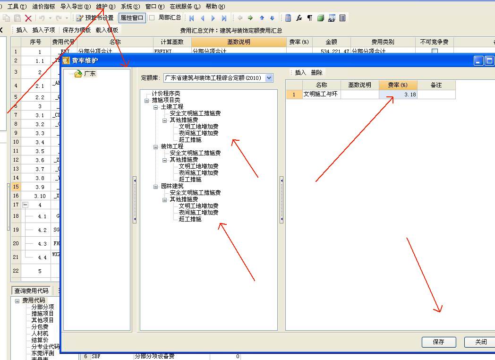Select 夜间施工增加费 under 装饰工程
The height and width of the screenshot is (360, 495).
[198, 173]
